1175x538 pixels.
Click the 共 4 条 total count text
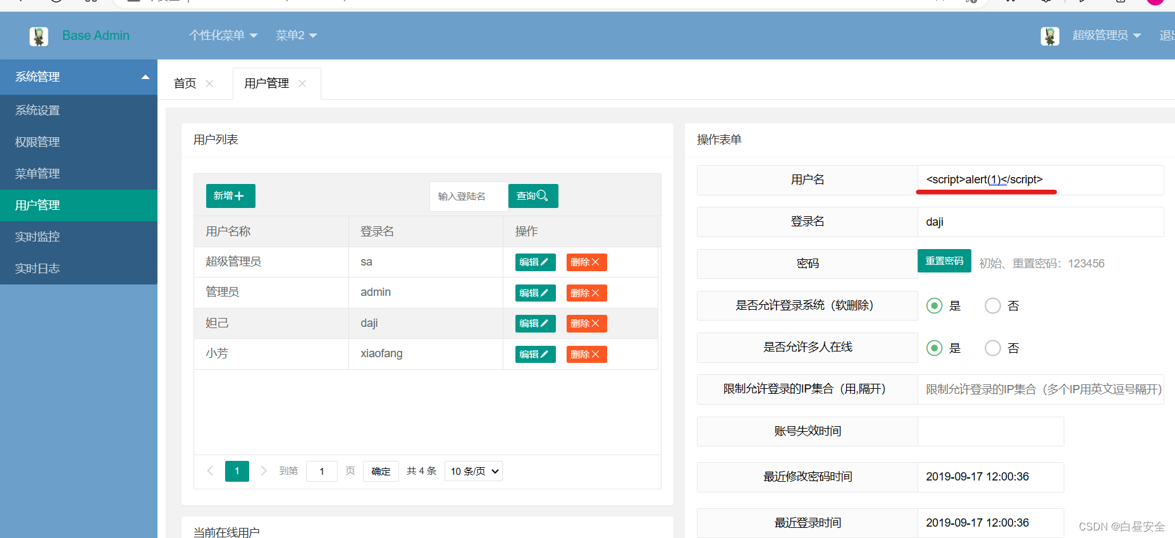click(x=421, y=471)
